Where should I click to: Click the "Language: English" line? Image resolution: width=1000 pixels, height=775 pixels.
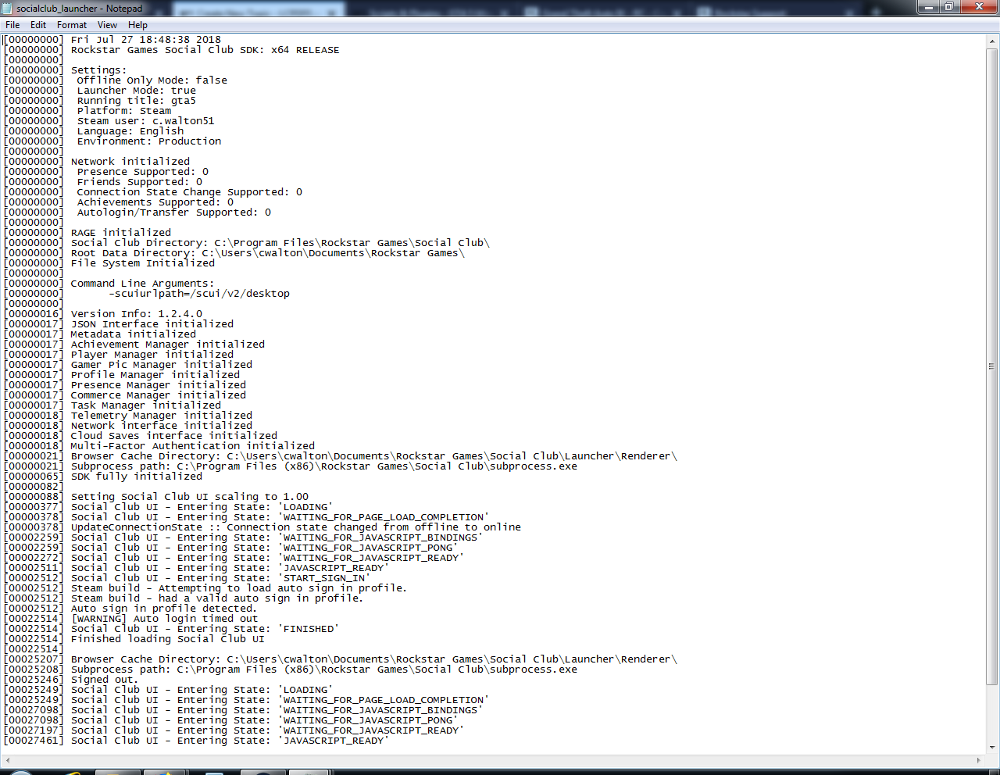pos(130,131)
